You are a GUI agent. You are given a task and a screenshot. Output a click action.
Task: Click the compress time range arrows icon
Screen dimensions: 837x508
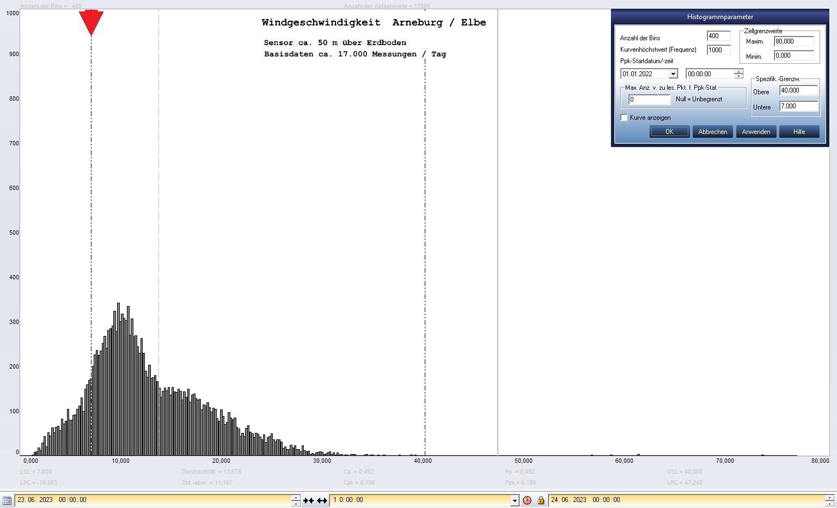pos(308,500)
